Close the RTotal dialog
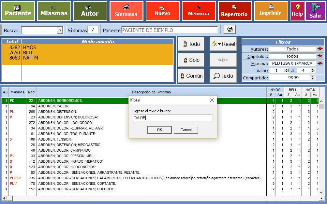Viewport: 327px width, 204px height. coord(212,100)
